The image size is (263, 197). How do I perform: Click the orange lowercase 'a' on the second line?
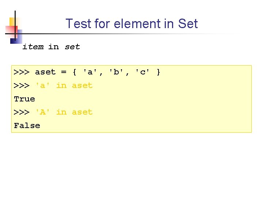pos(43,86)
